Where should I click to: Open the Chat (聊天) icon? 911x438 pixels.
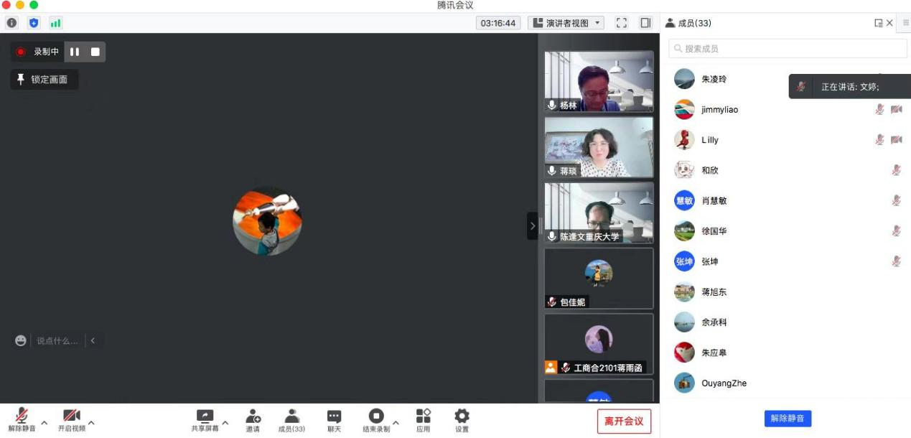(334, 420)
